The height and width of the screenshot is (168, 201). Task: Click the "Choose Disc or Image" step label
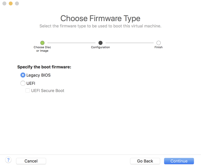pos(42,49)
